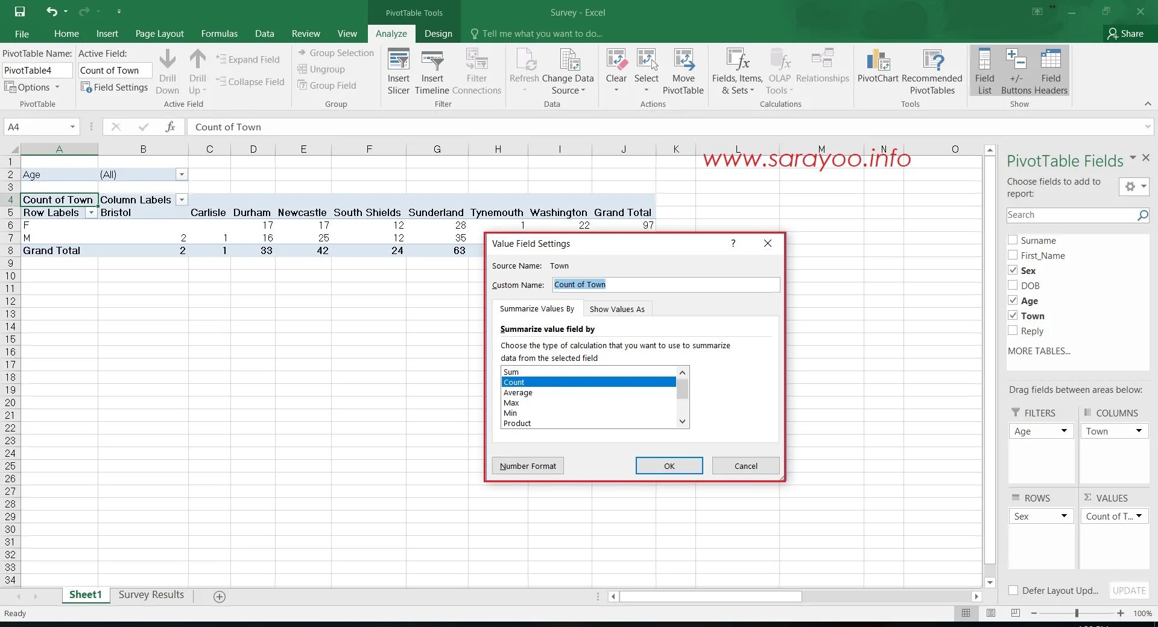This screenshot has height=627, width=1158.
Task: Click OK in Value Field Settings
Action: (669, 466)
